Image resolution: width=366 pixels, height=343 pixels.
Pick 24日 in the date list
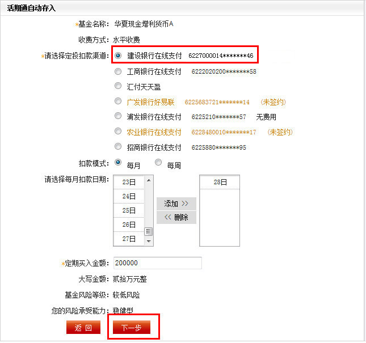click(x=129, y=196)
